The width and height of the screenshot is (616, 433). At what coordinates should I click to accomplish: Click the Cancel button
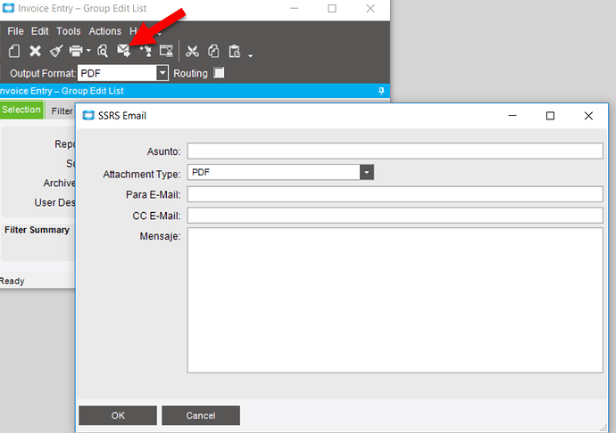201,415
